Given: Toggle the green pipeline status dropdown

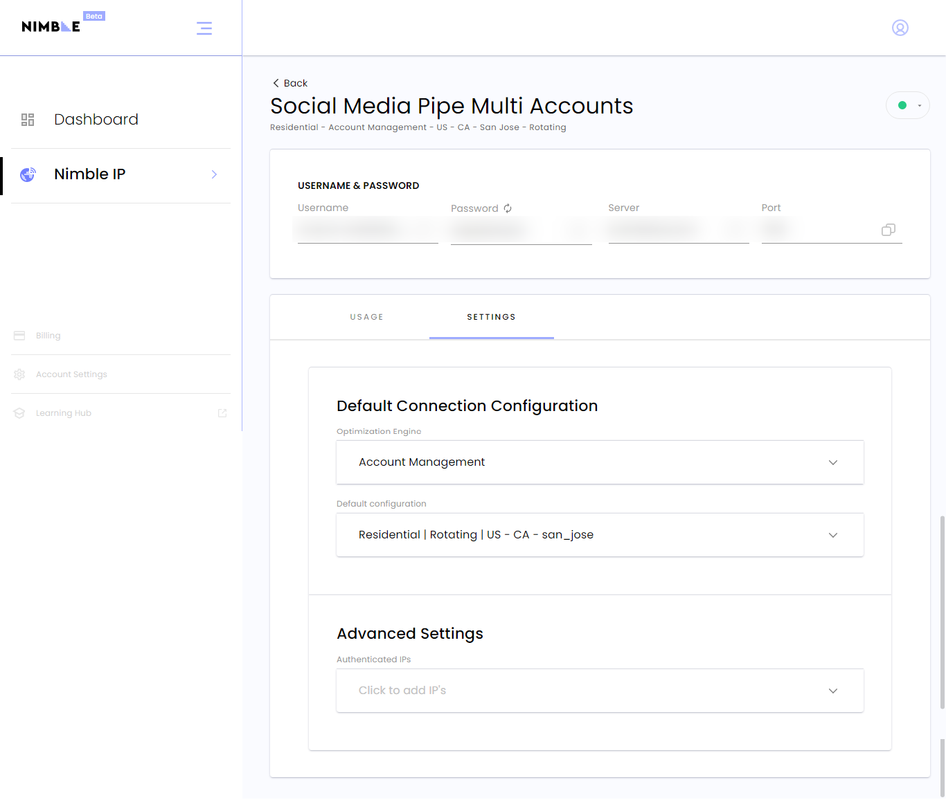Looking at the screenshot, I should click(907, 106).
